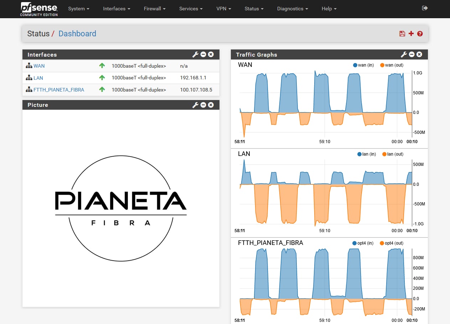Open the Services menu

191,9
